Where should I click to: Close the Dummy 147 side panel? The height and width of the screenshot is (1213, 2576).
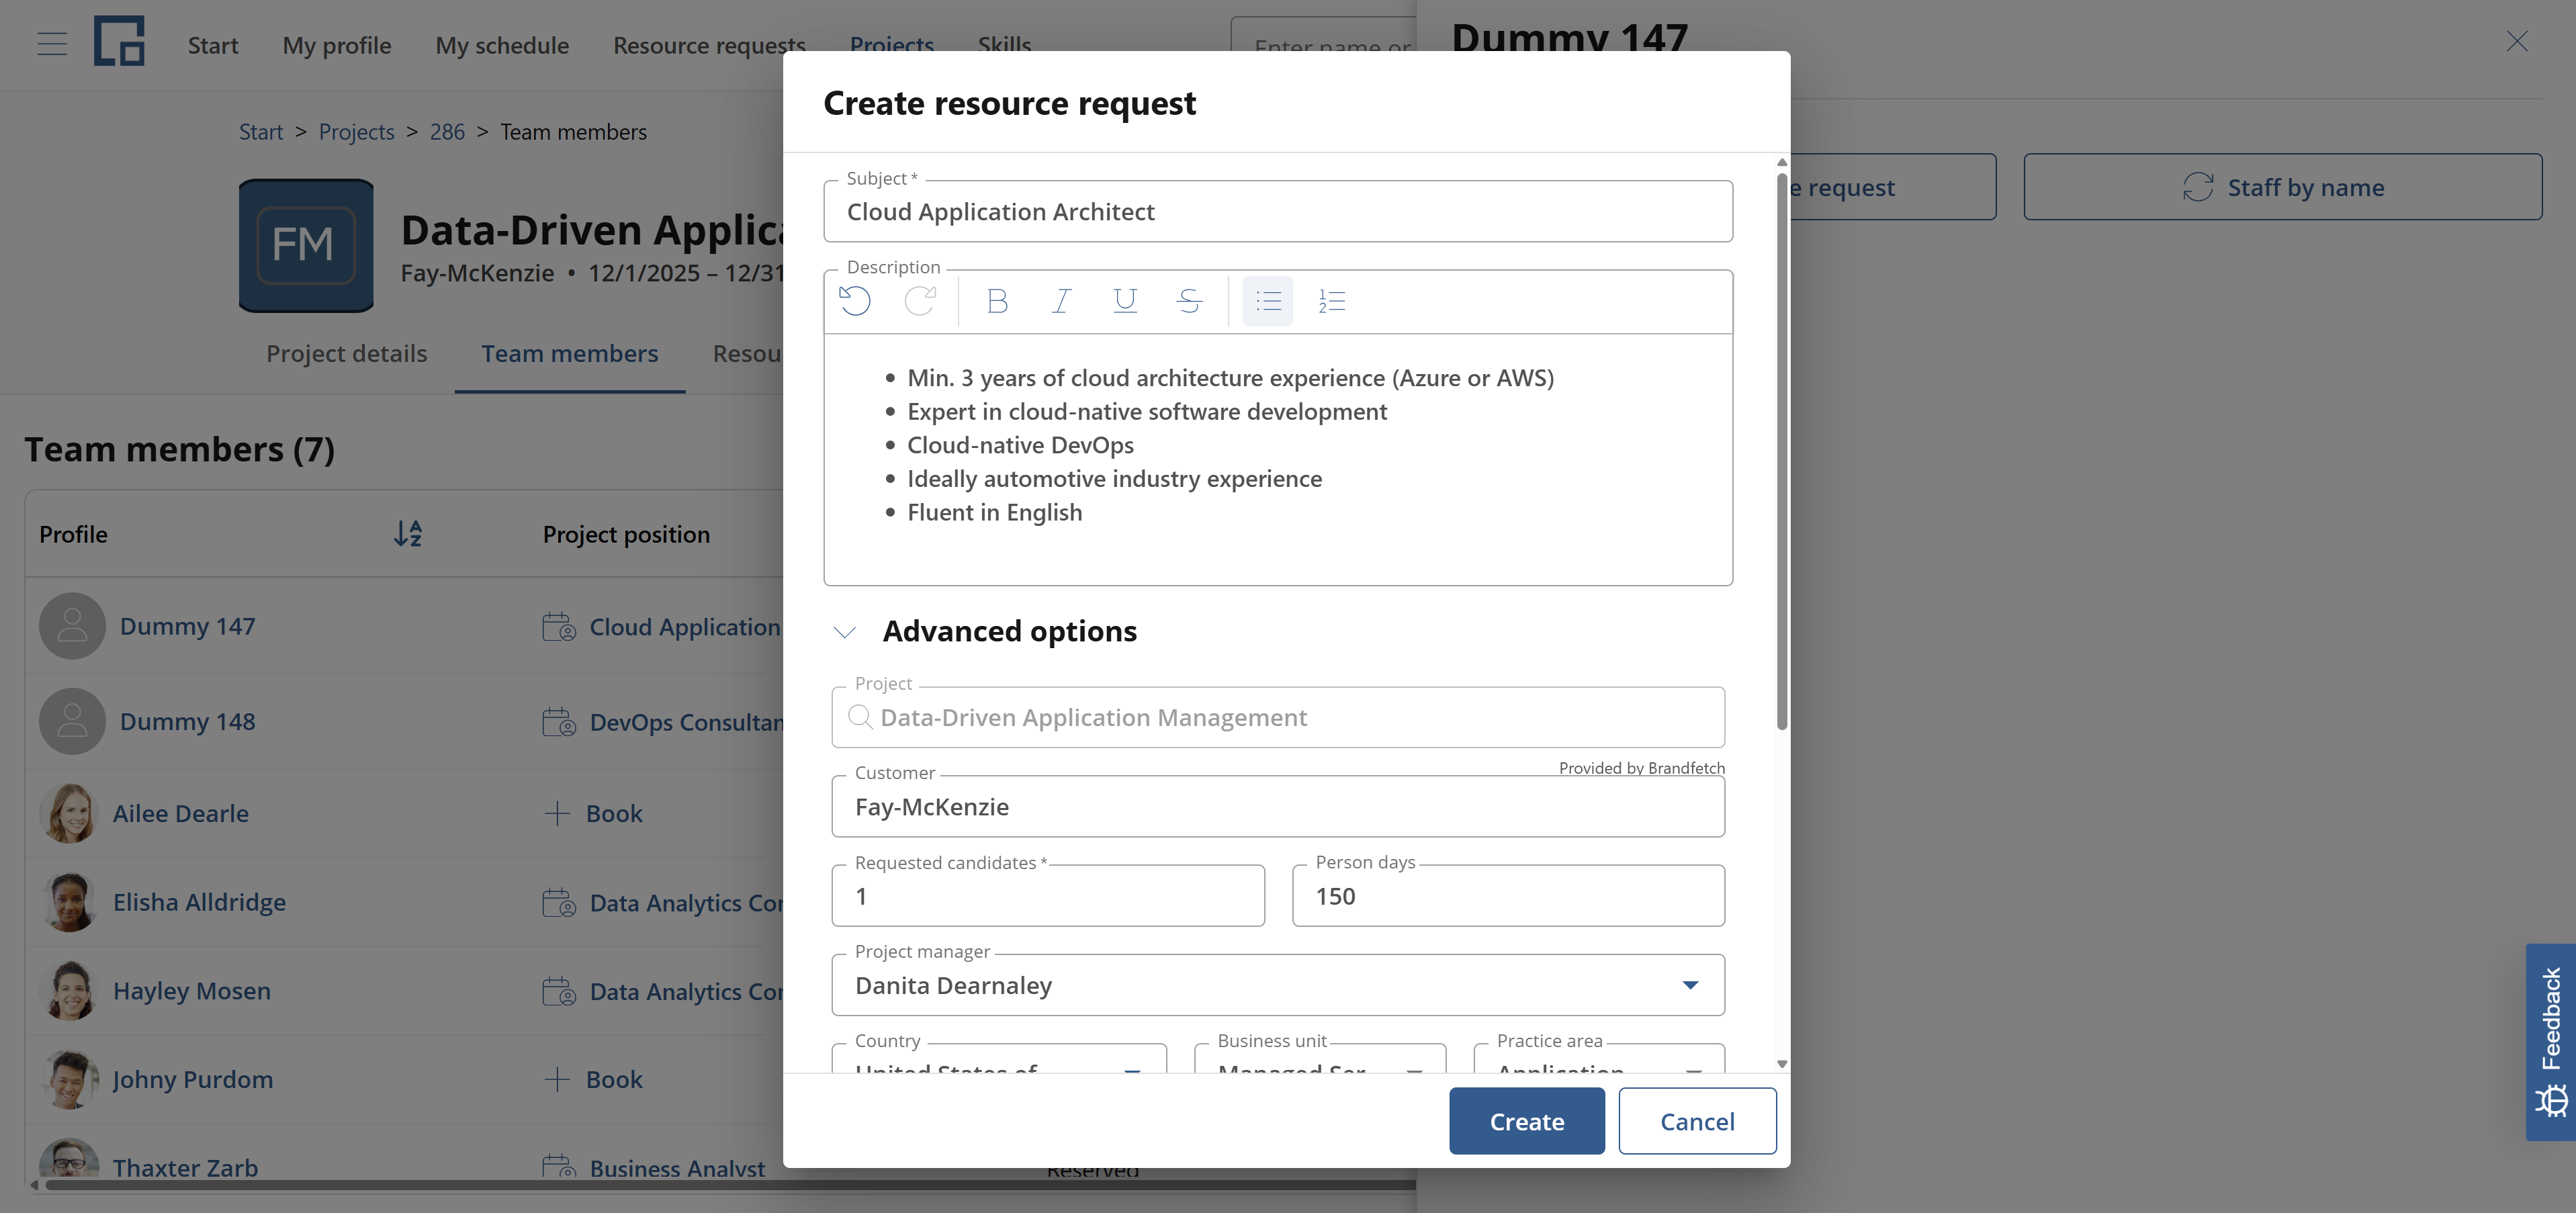click(2517, 41)
